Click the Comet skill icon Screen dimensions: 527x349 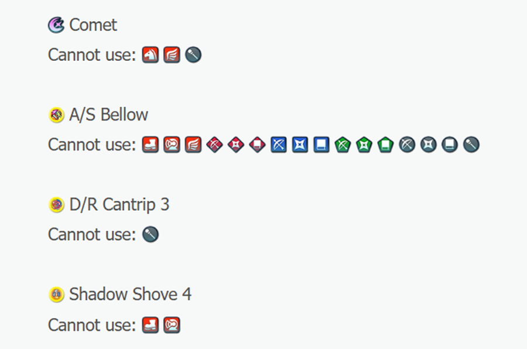tap(56, 25)
